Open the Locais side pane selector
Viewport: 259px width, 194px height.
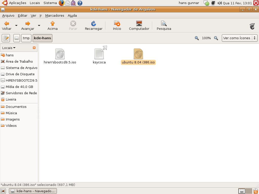pos(9,48)
